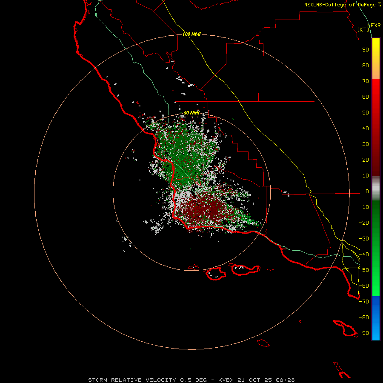383x383 pixels.
Task: Click the -50 scale value
Action: click(364, 270)
